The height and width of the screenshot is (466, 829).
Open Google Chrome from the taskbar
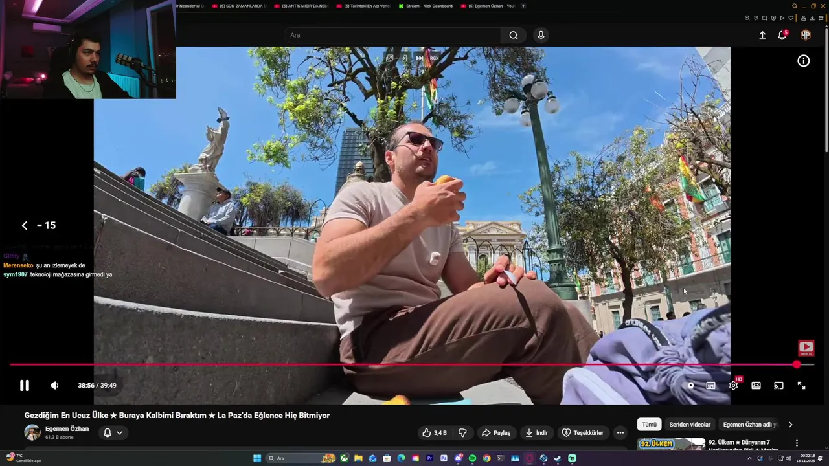[486, 458]
